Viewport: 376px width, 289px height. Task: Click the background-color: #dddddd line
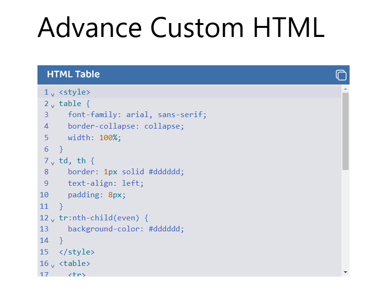(x=126, y=229)
